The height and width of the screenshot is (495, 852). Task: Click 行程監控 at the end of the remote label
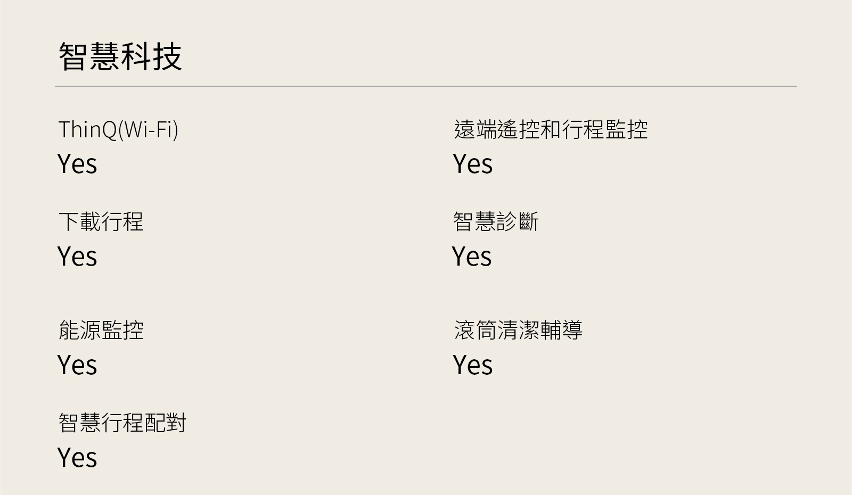605,129
